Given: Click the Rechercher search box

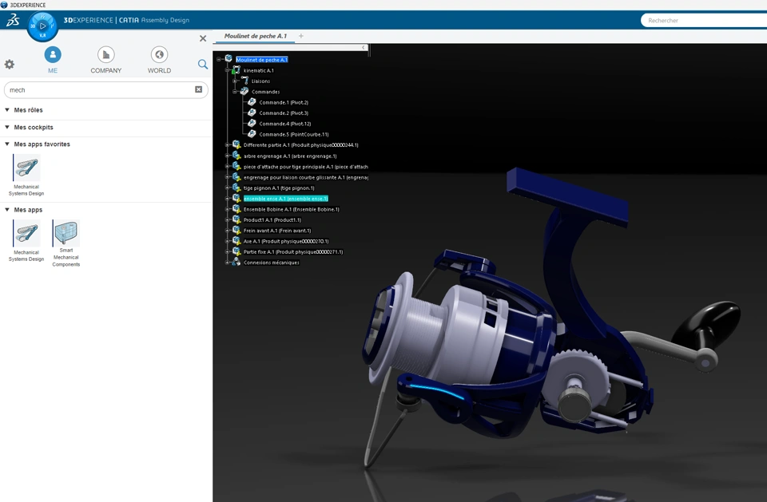Looking at the screenshot, I should click(x=703, y=20).
